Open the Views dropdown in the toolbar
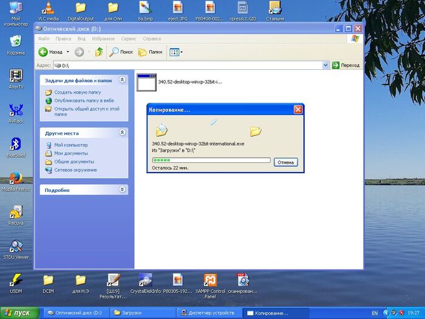 [x=176, y=52]
